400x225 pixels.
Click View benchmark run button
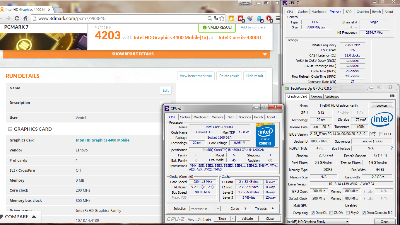point(196,76)
